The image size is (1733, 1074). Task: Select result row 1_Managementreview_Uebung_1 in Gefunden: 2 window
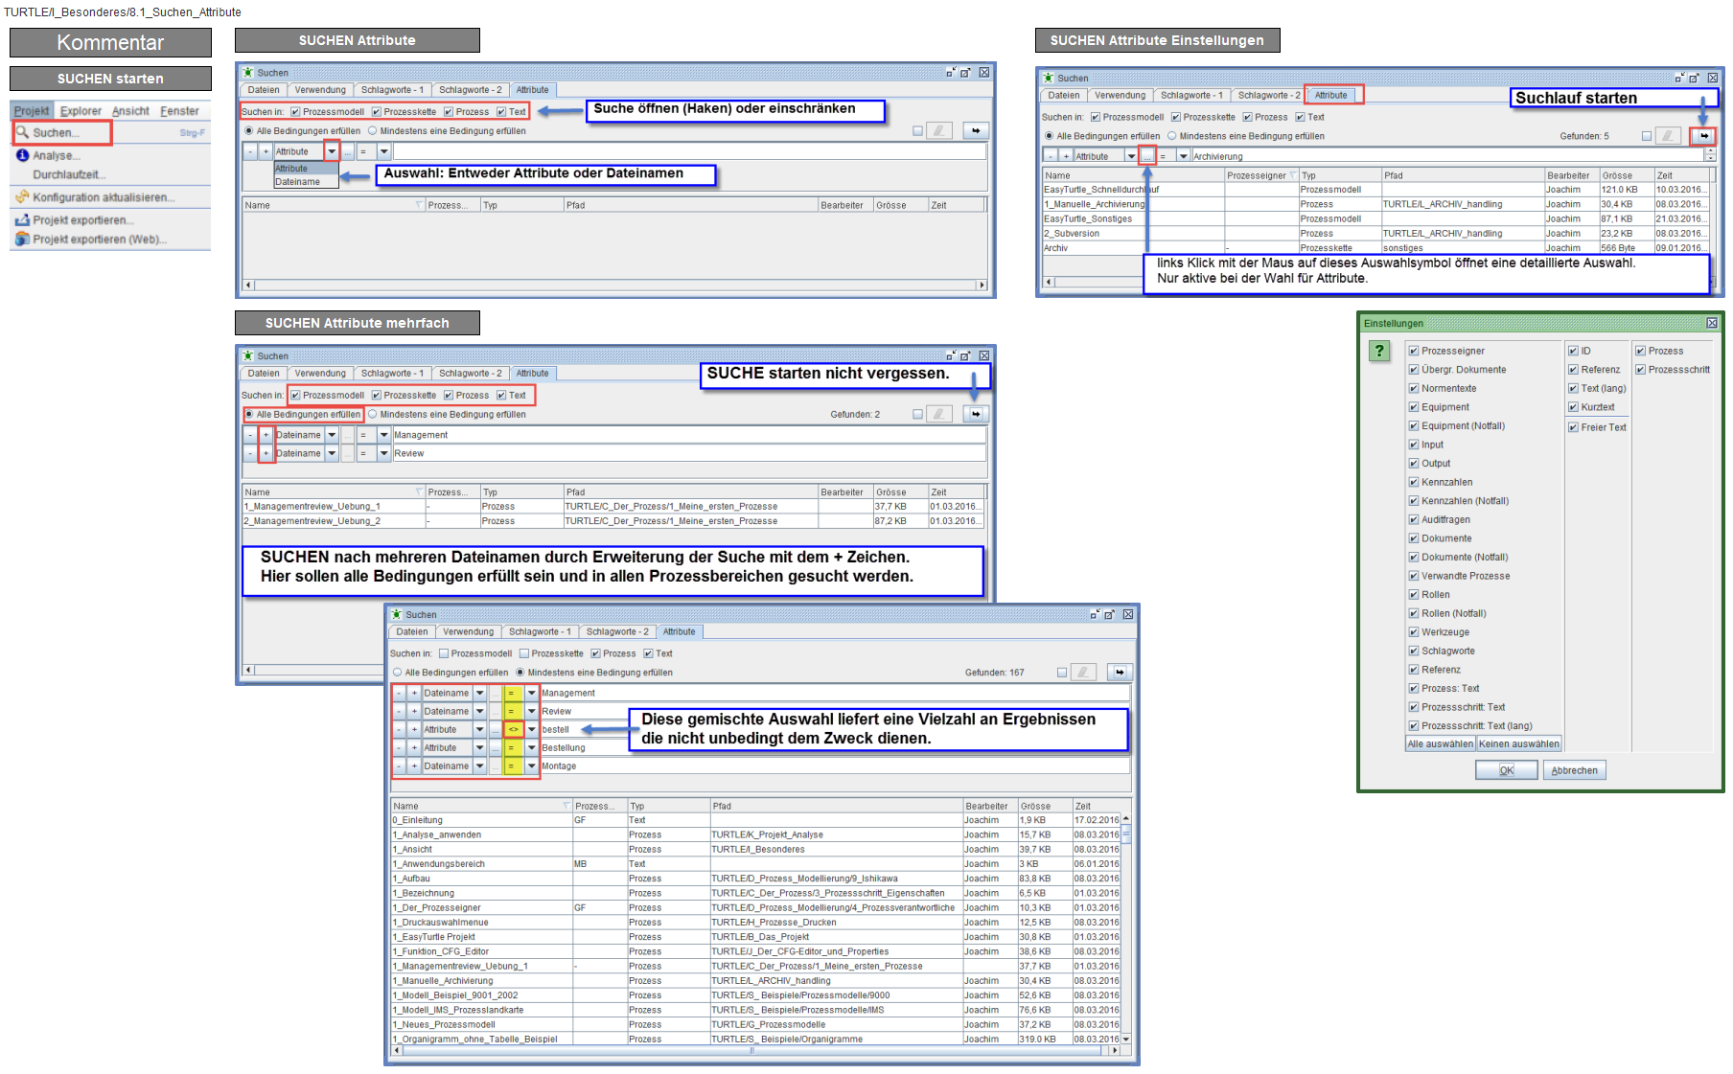point(612,507)
